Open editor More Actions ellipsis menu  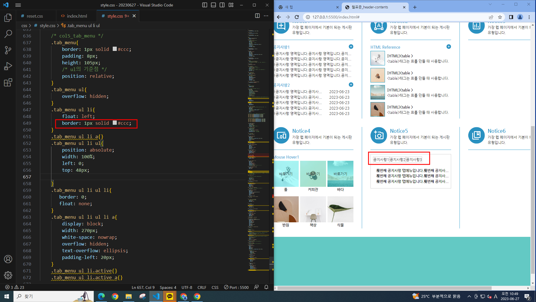pos(266,16)
